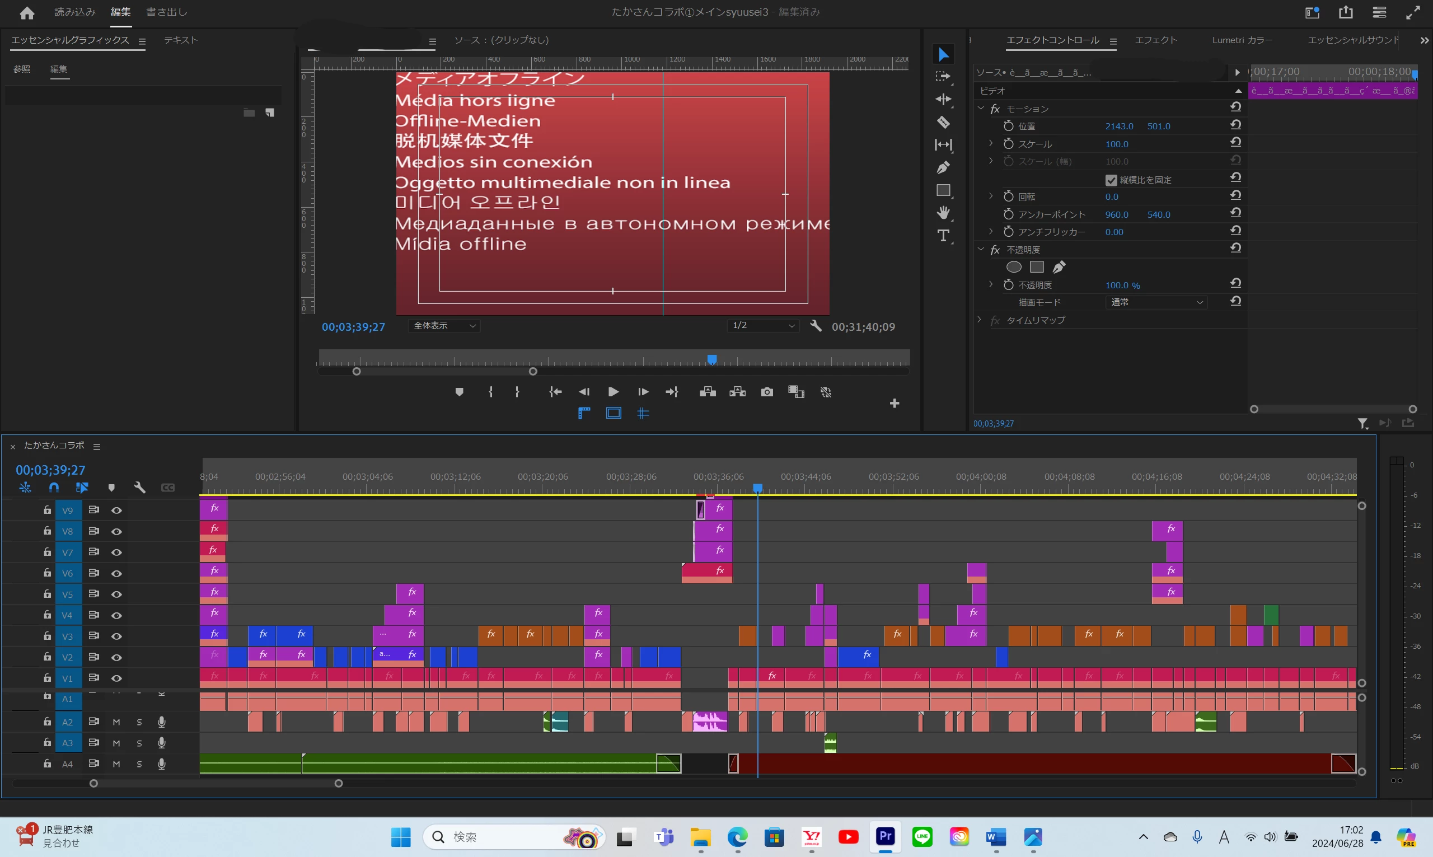This screenshot has height=857, width=1433.
Task: Expand the タイムリマップ effect section
Action: click(x=980, y=320)
